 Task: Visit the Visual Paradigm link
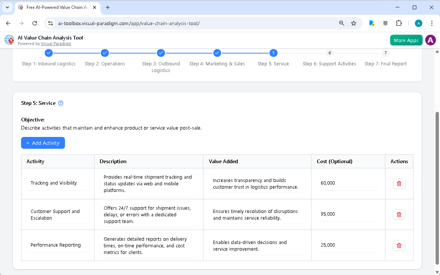point(56,44)
